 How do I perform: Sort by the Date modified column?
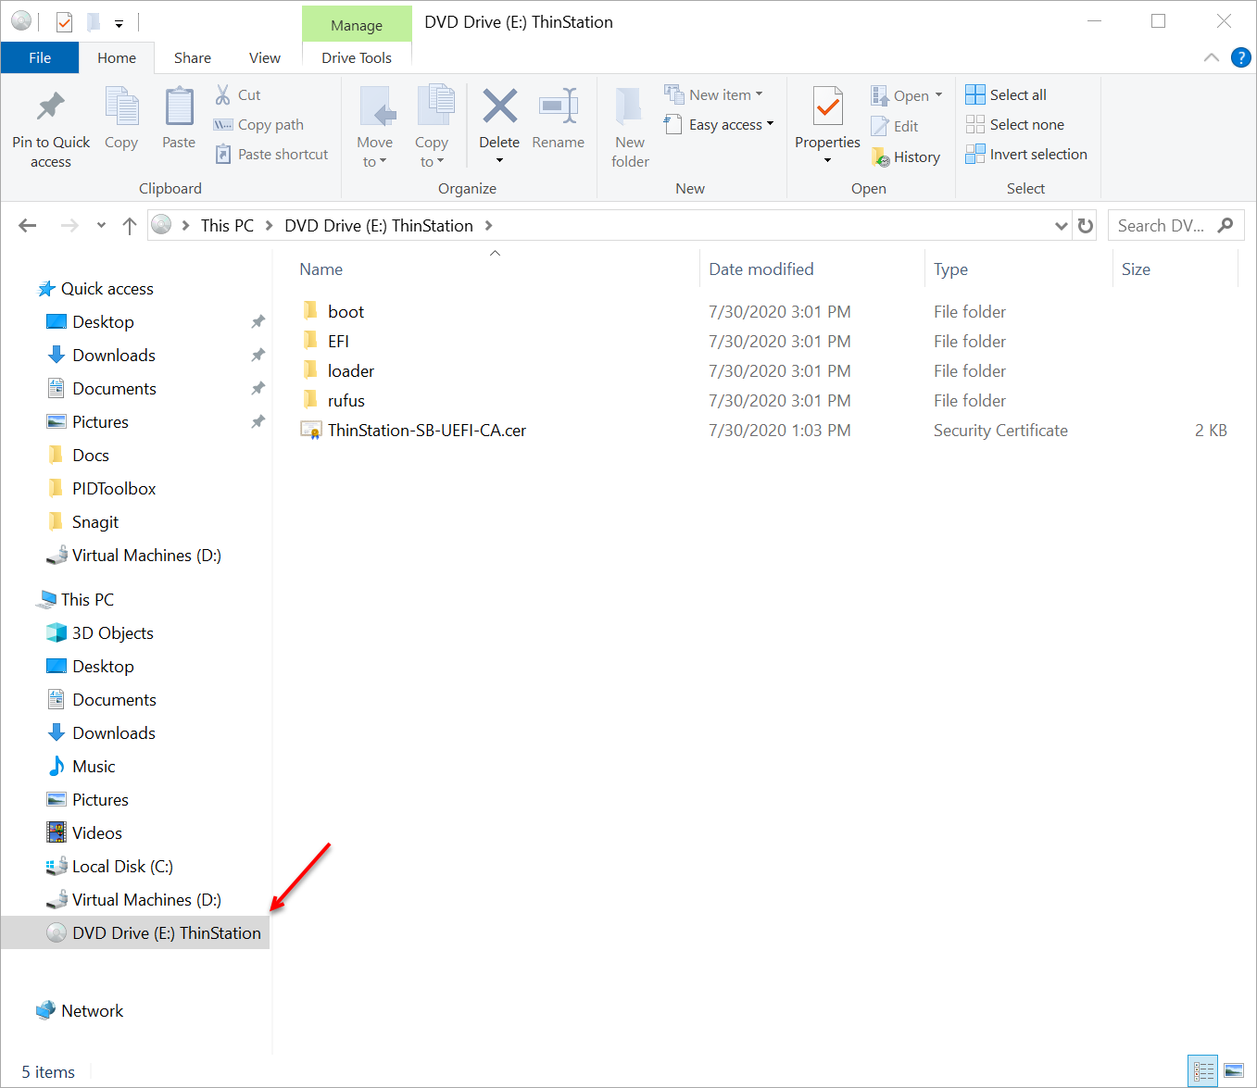[x=760, y=269]
